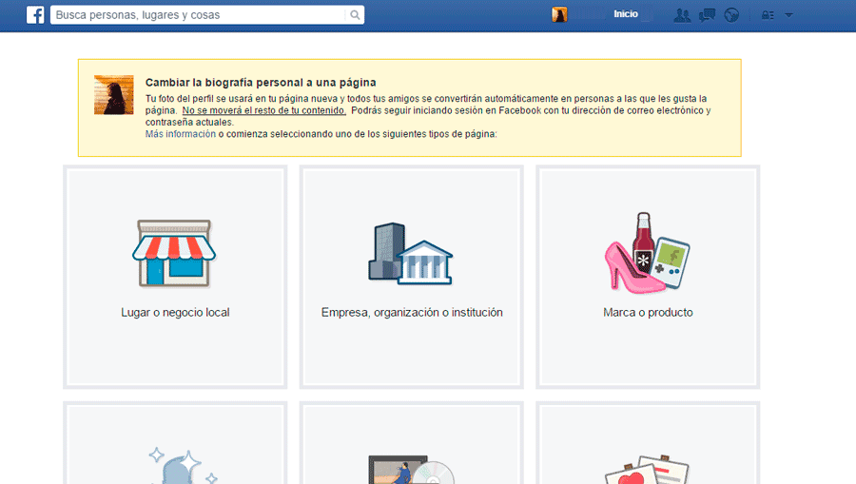
Task: Choose Empresa, organización o institución label
Action: click(412, 312)
